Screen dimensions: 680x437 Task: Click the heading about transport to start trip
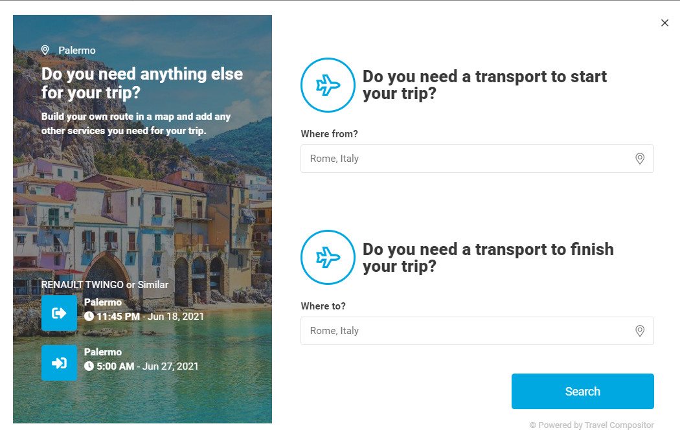tap(484, 85)
